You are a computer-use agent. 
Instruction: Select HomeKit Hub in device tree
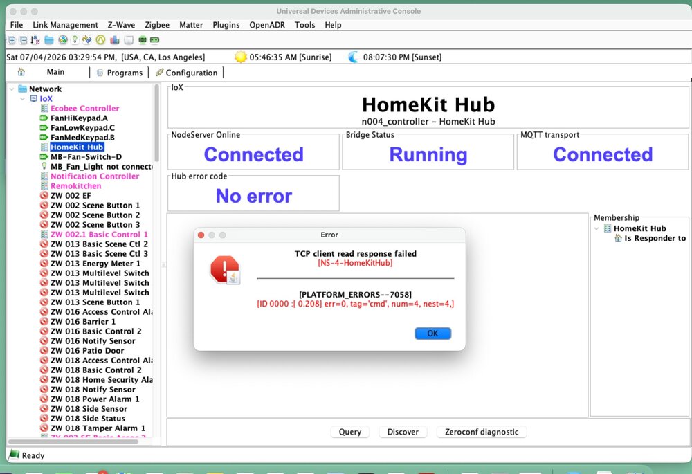click(x=77, y=147)
